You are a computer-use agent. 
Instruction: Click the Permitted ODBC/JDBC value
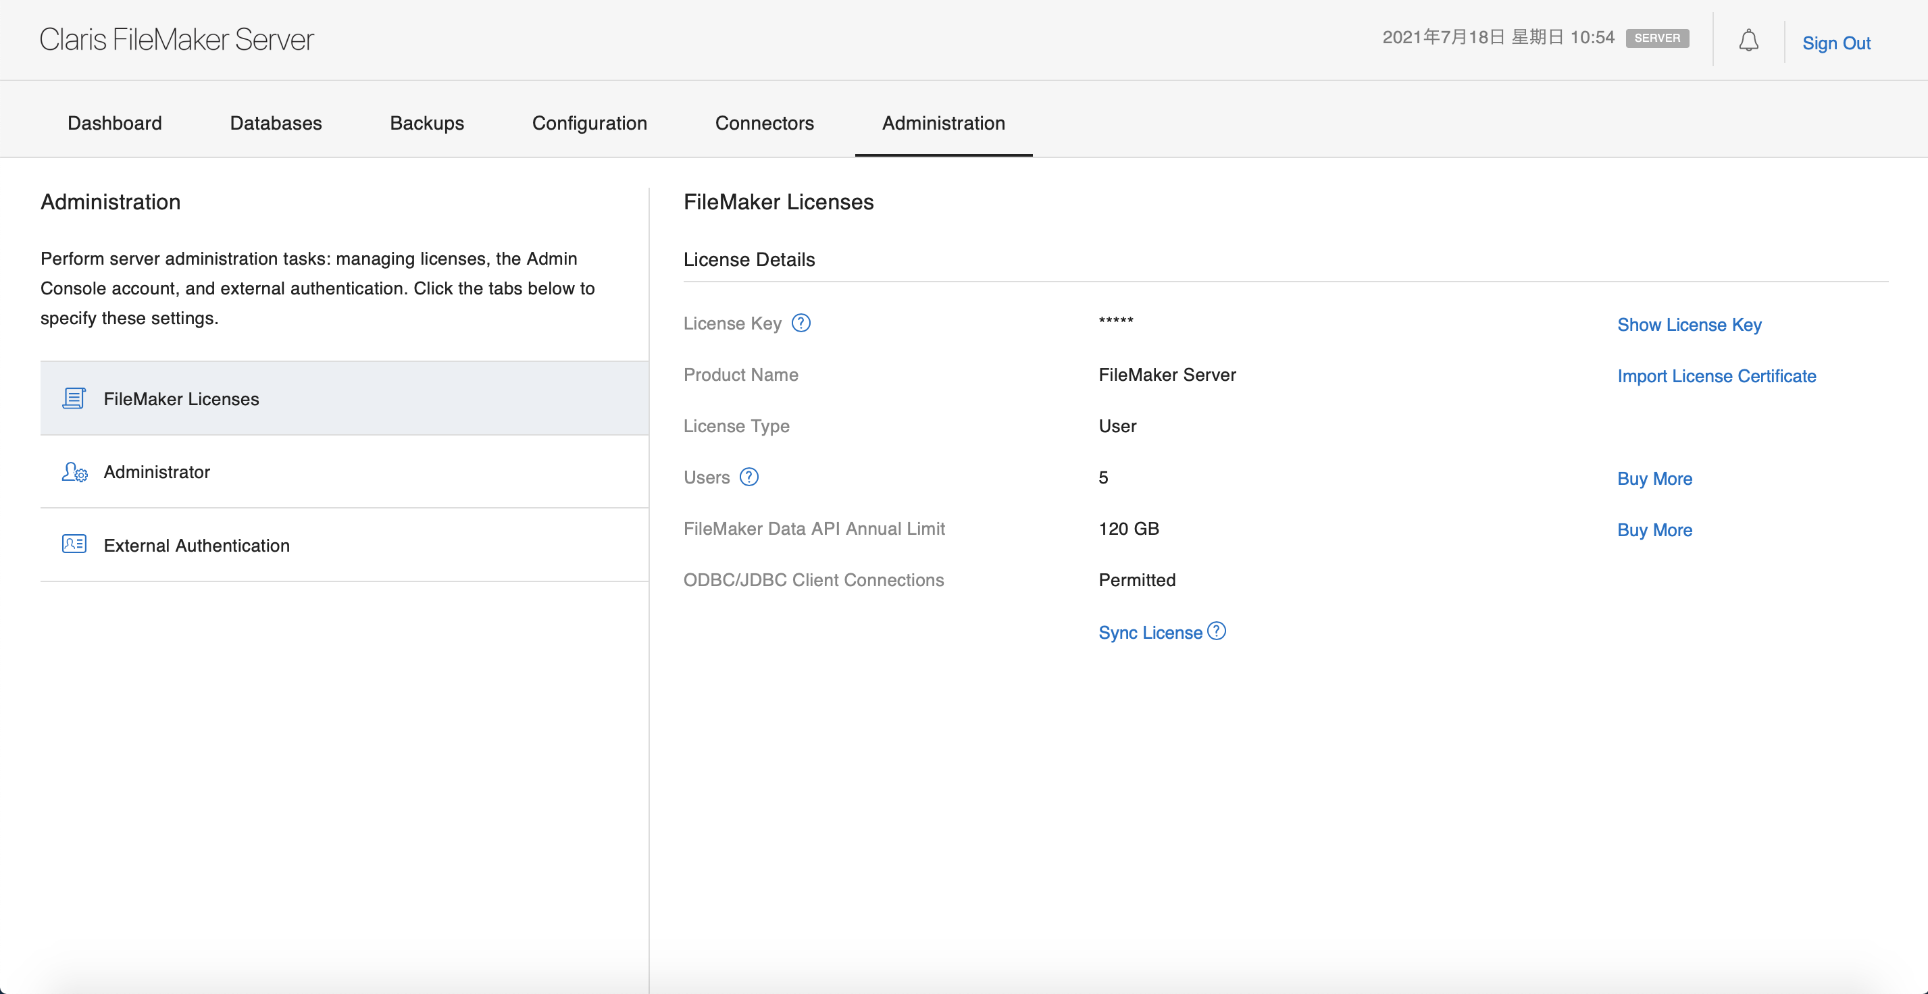pyautogui.click(x=1137, y=580)
